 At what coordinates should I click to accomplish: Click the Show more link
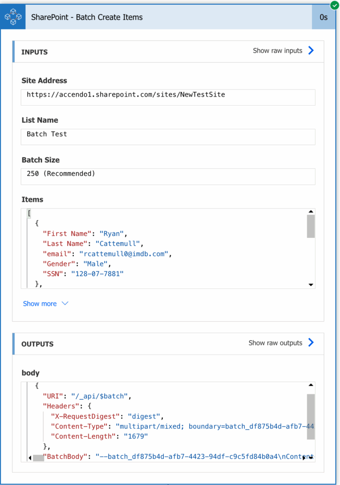click(x=40, y=304)
